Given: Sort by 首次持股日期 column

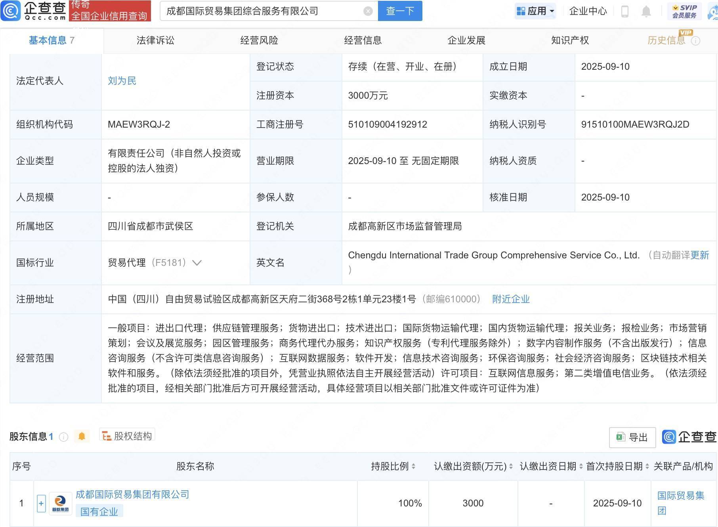Looking at the screenshot, I should coord(647,466).
